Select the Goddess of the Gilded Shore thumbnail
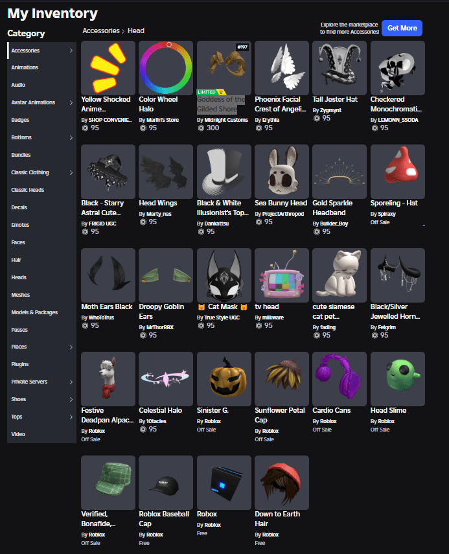The image size is (449, 554). (224, 68)
